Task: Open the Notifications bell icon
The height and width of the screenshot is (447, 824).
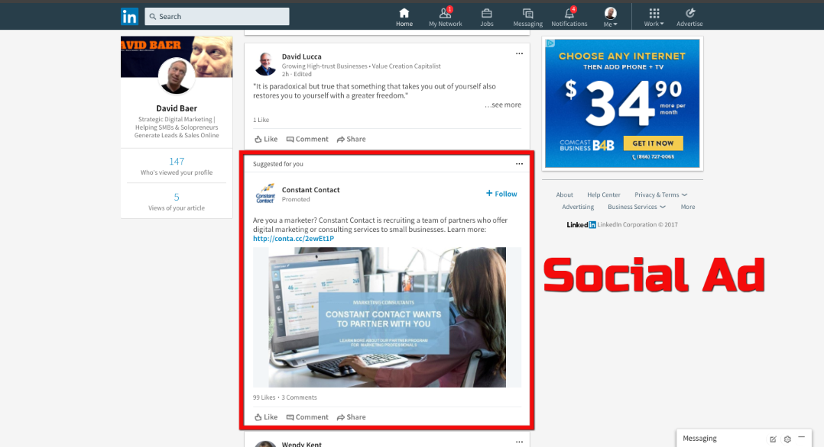Action: pos(569,14)
